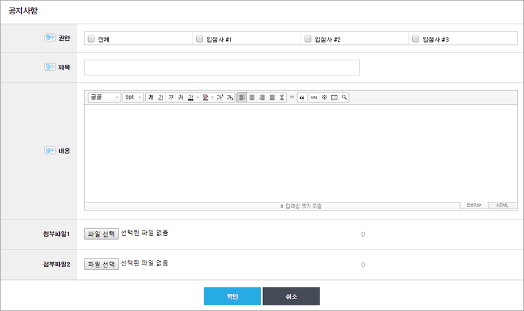524x311 pixels.
Task: Center align text in editor
Action: pyautogui.click(x=252, y=97)
